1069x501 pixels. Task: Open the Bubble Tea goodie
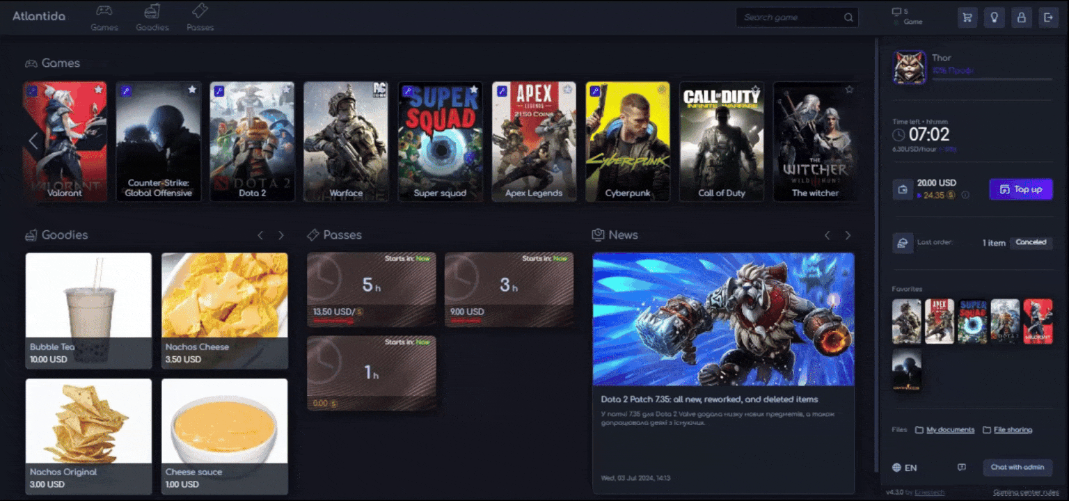pyautogui.click(x=88, y=310)
